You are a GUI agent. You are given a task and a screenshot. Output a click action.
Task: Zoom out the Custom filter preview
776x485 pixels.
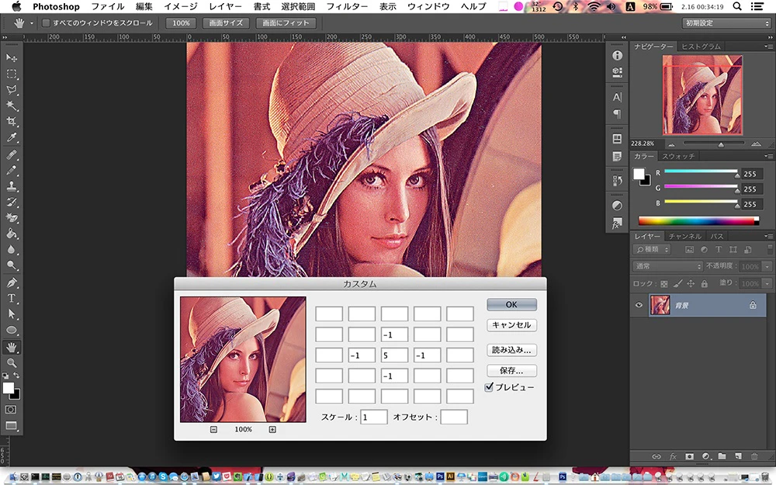click(x=213, y=430)
